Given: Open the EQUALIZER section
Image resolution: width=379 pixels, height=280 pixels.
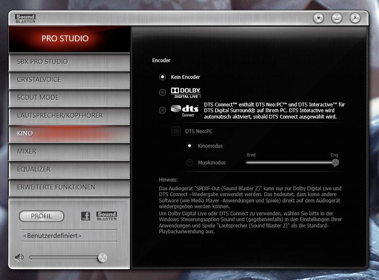Looking at the screenshot, I should (x=69, y=169).
